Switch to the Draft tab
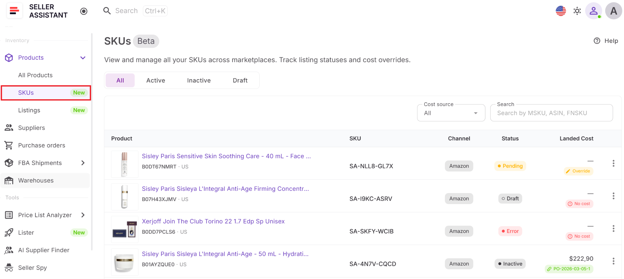Screen dimensions: 624x279 pos(240,80)
